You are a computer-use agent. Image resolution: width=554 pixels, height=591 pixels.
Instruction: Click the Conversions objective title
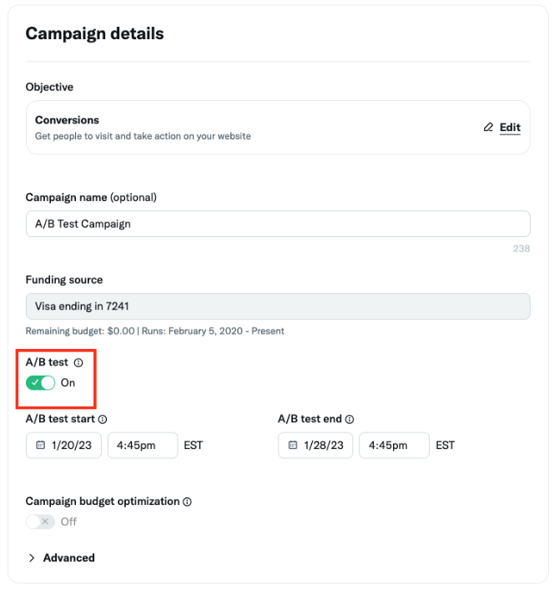[67, 120]
